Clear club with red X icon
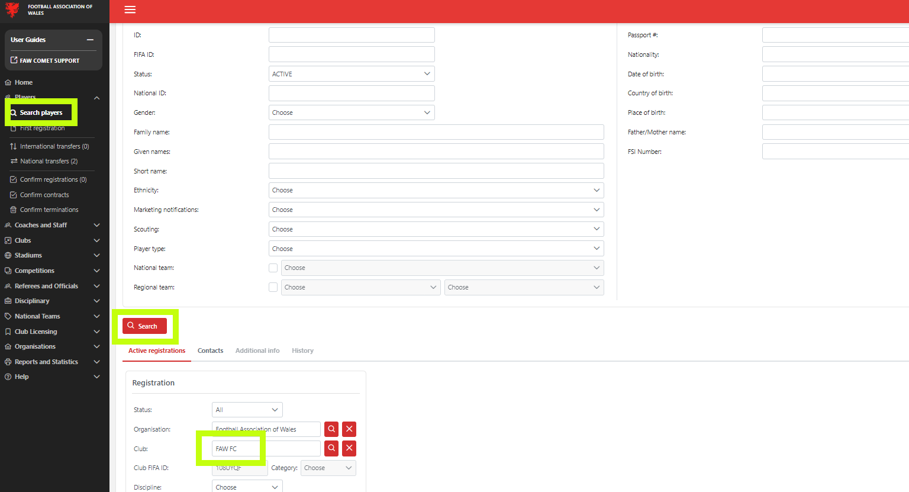909x492 pixels. 349,448
